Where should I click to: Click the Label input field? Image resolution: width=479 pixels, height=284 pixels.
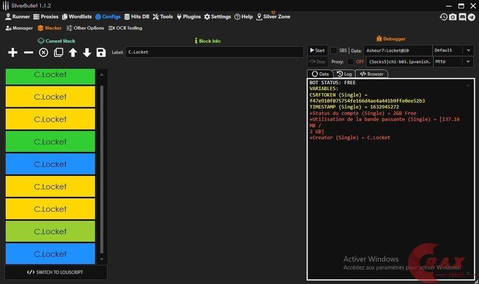pyautogui.click(x=214, y=52)
